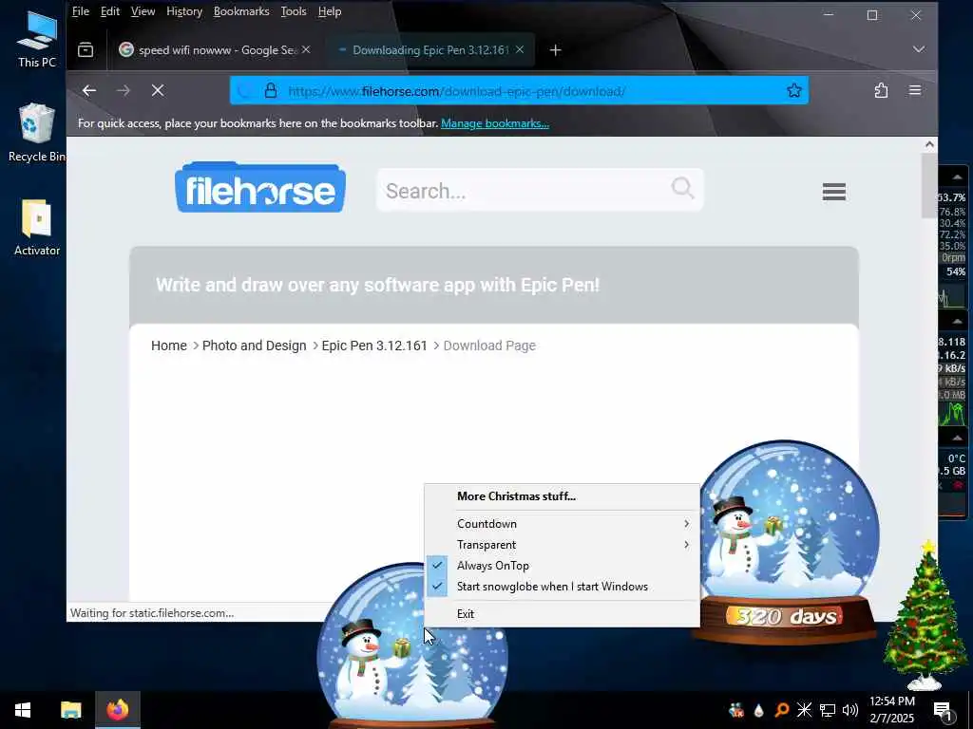
Task: Open the File menu
Action: click(x=81, y=11)
